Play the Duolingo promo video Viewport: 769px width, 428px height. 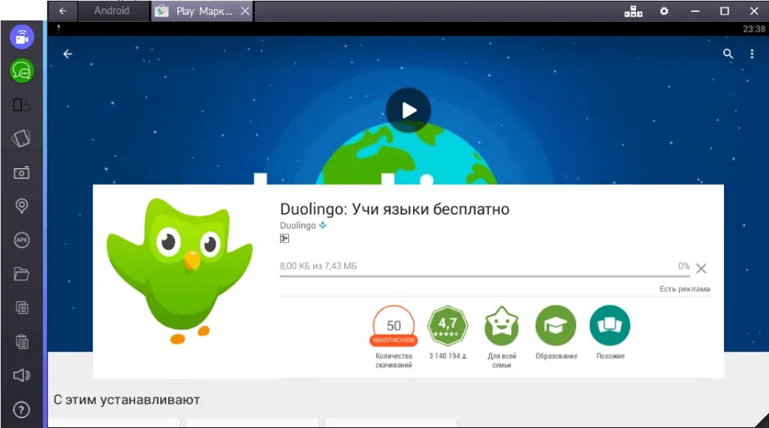point(409,110)
